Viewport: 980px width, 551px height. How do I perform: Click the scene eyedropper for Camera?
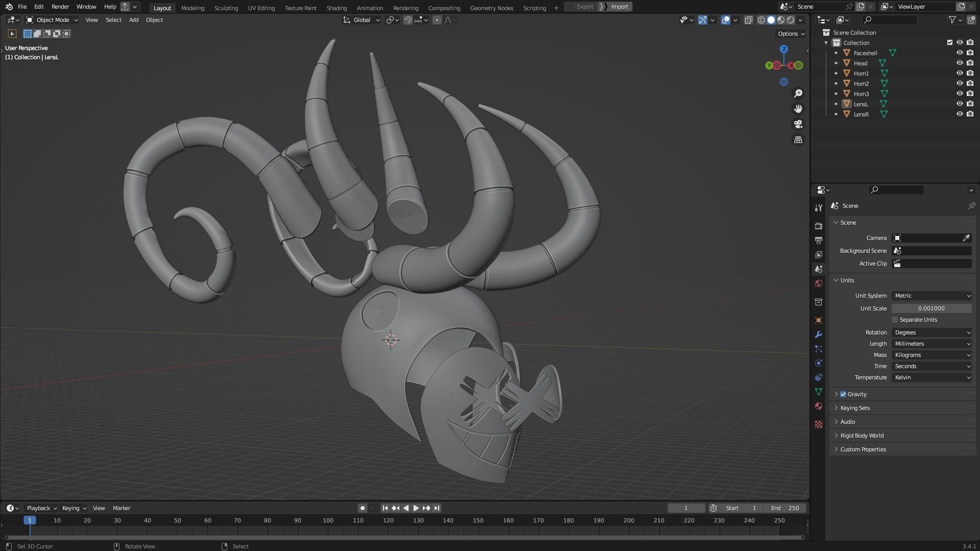(x=966, y=238)
